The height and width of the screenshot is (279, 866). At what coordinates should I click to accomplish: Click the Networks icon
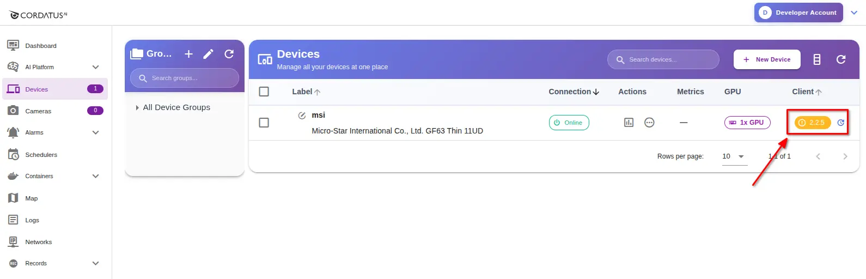(x=13, y=241)
